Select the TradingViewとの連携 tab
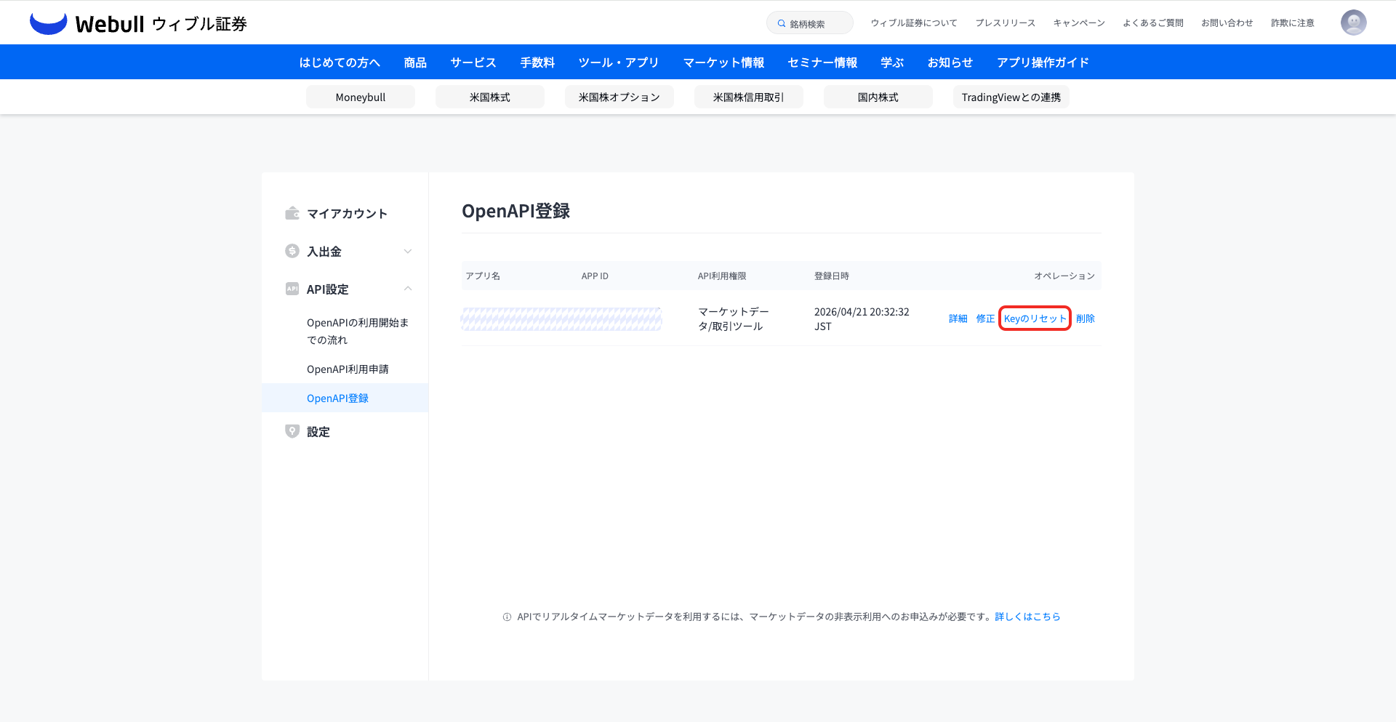 (x=1011, y=97)
